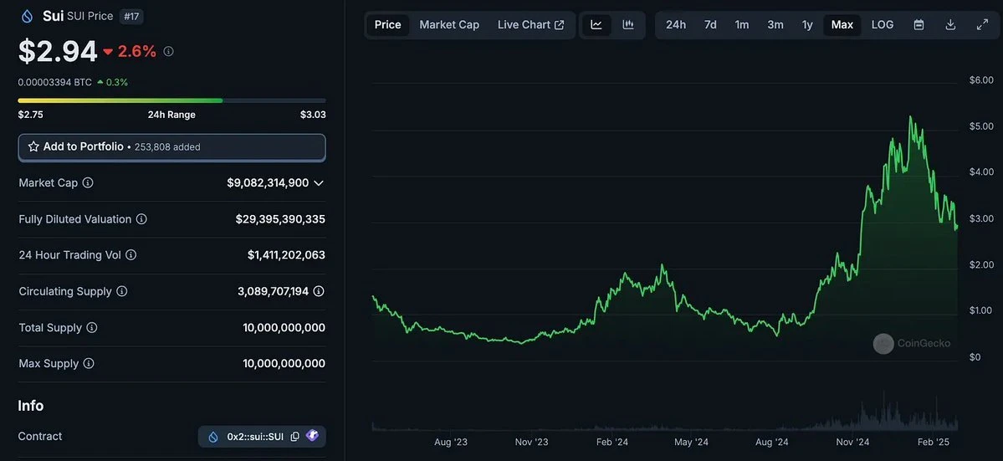Click the 24h Range price bar

[171, 100]
